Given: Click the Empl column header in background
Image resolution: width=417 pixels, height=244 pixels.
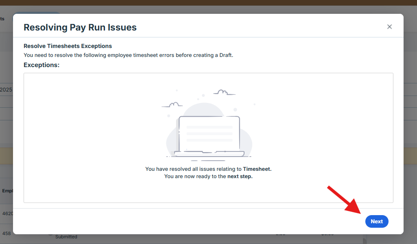Looking at the screenshot, I should (x=7, y=191).
